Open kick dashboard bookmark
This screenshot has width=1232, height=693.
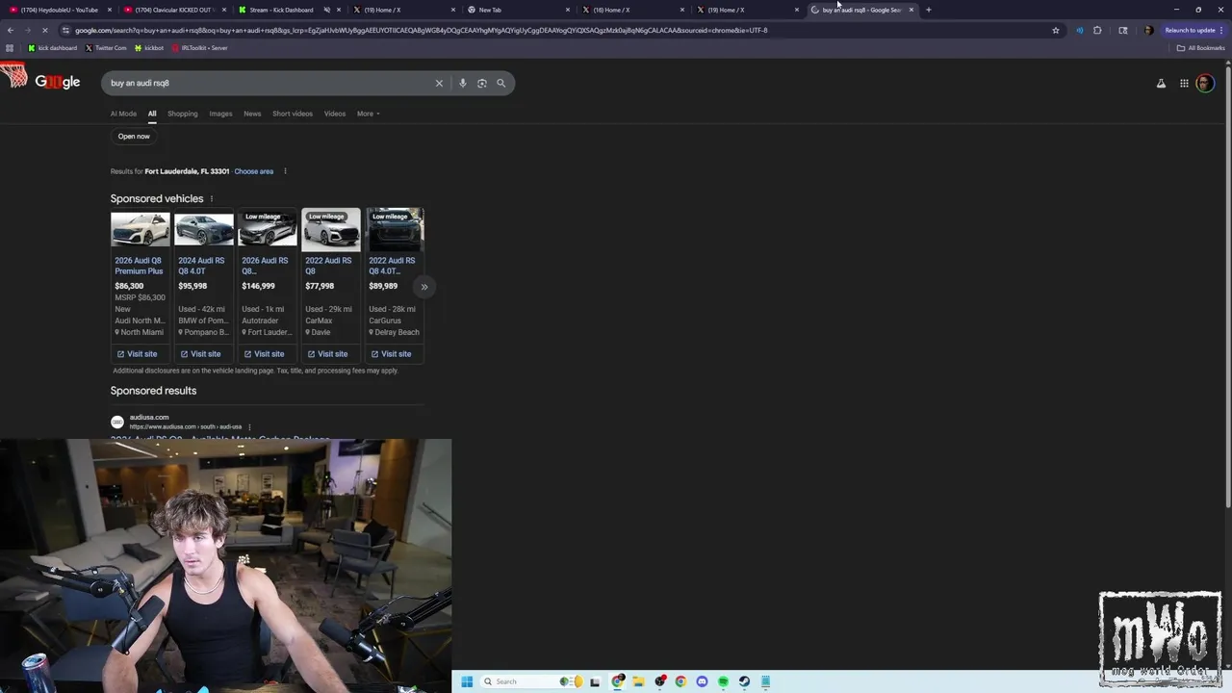(x=53, y=48)
